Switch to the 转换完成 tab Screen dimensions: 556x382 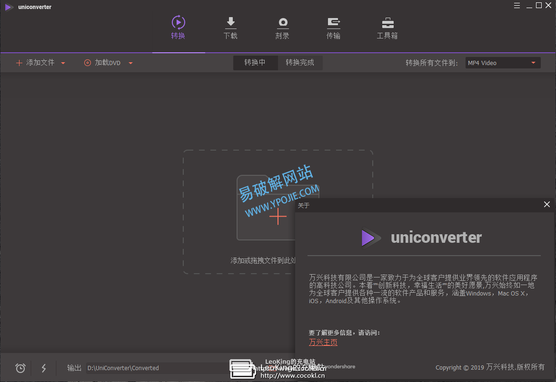300,63
